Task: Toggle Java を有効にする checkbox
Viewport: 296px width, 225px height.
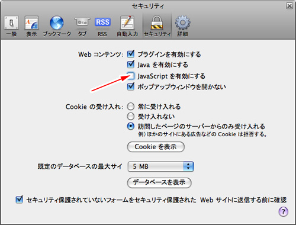Action: point(131,65)
